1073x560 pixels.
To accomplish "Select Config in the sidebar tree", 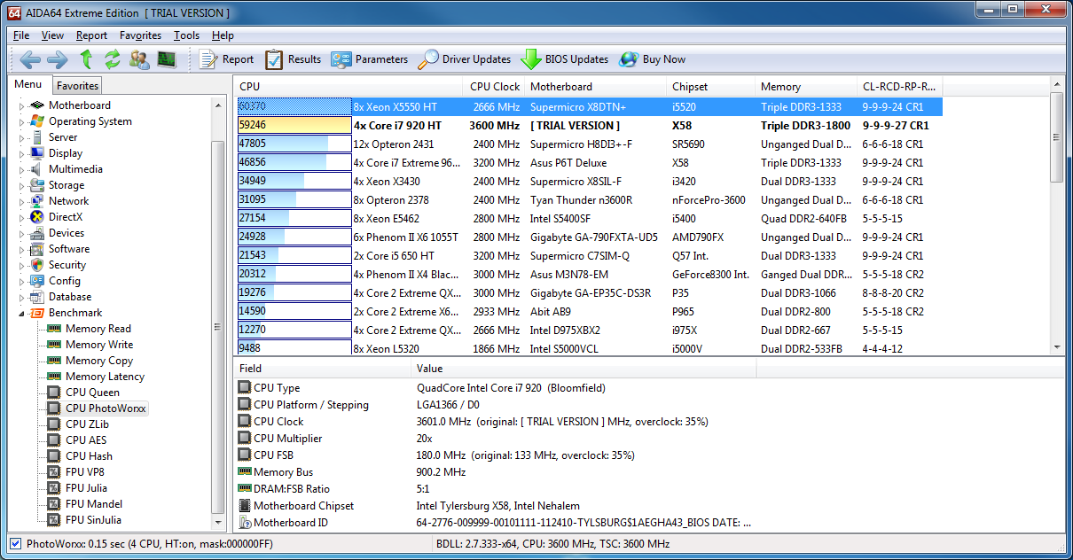I will point(65,281).
